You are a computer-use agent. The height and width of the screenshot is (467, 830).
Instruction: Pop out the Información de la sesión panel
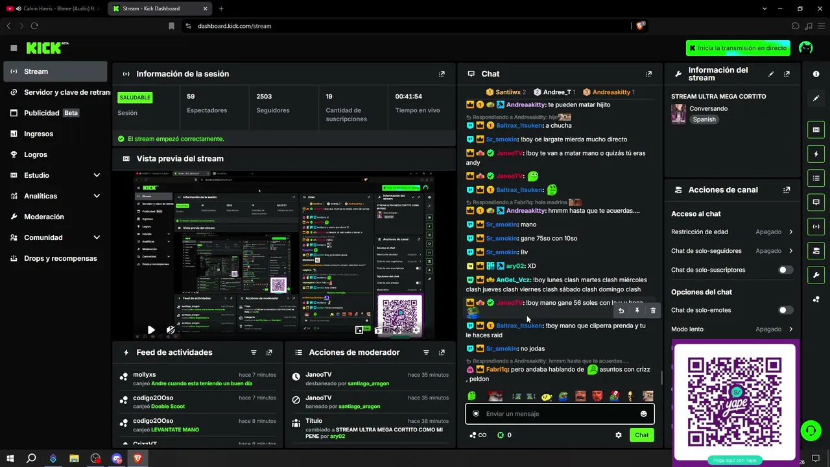pos(442,74)
